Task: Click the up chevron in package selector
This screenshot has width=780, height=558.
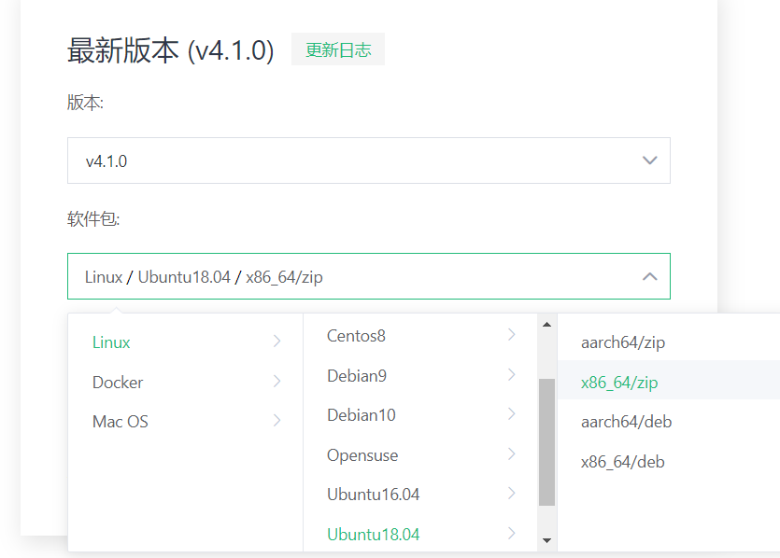Action: (x=649, y=276)
